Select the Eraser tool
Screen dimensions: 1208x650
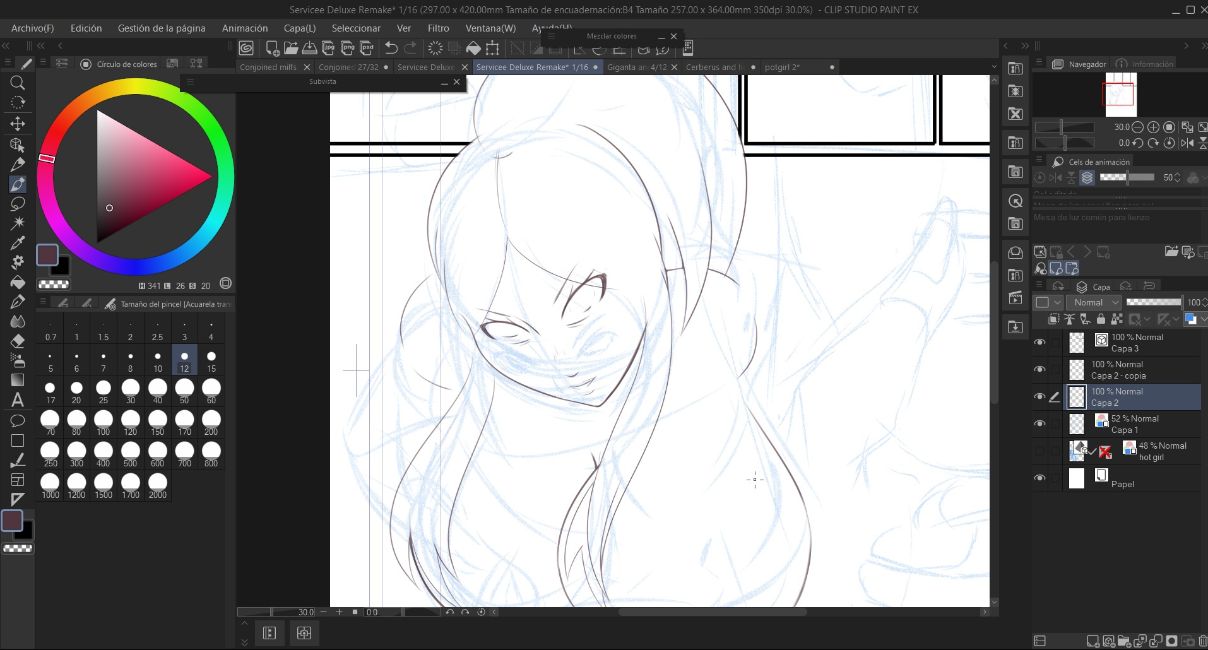[18, 341]
